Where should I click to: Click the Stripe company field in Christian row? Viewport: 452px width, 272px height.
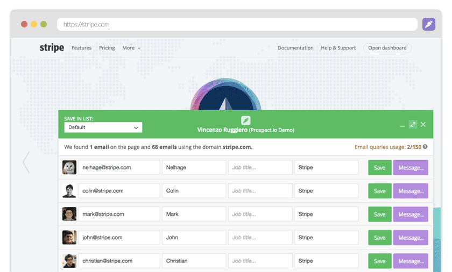[326, 261]
